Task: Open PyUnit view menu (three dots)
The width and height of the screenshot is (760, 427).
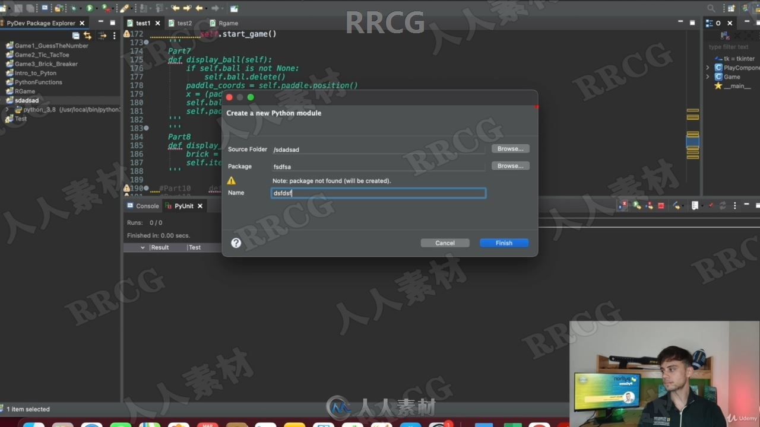Action: (735, 206)
